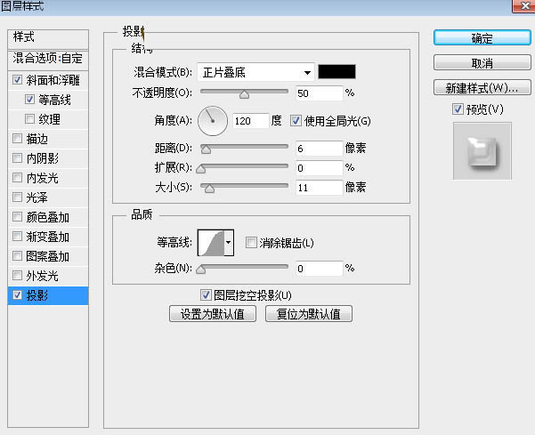
Task: Click the 新建样式(W)... button
Action: point(482,87)
